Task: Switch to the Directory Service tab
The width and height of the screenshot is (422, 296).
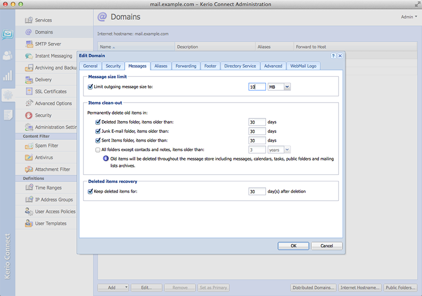Action: tap(240, 66)
